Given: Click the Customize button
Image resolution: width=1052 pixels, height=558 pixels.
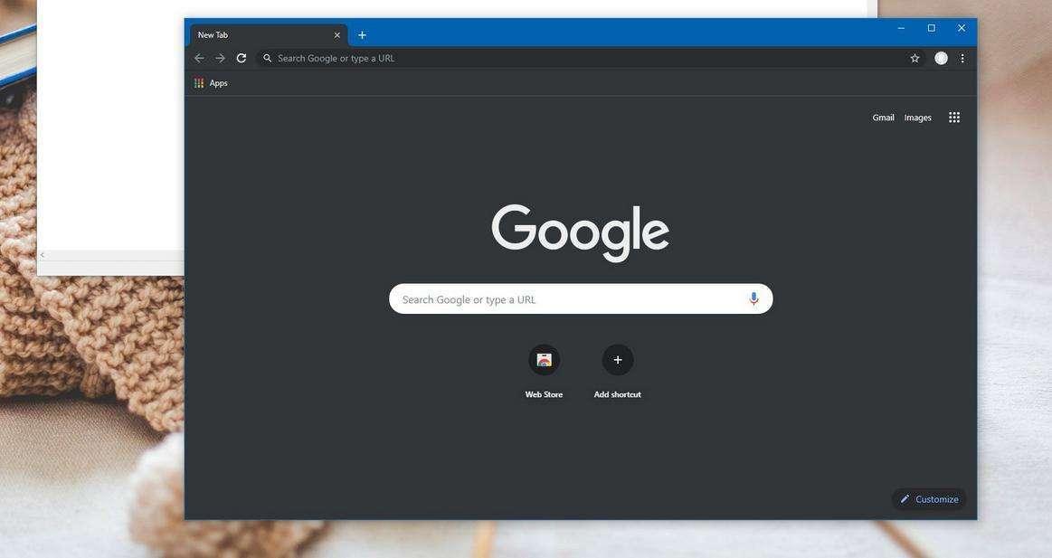Looking at the screenshot, I should pyautogui.click(x=930, y=498).
